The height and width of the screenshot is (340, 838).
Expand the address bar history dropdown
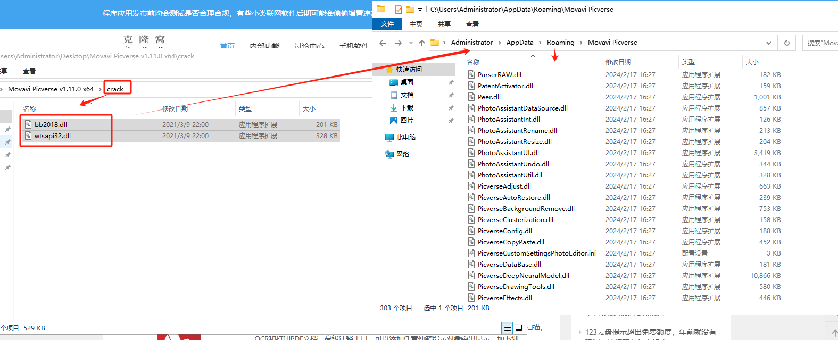[769, 42]
